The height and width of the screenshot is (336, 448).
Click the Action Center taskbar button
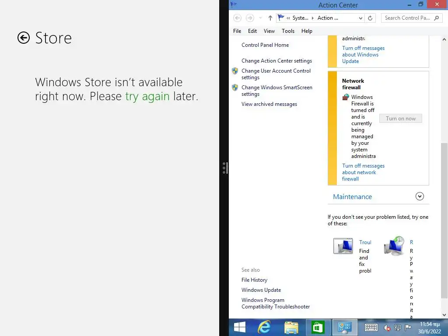[345, 327]
